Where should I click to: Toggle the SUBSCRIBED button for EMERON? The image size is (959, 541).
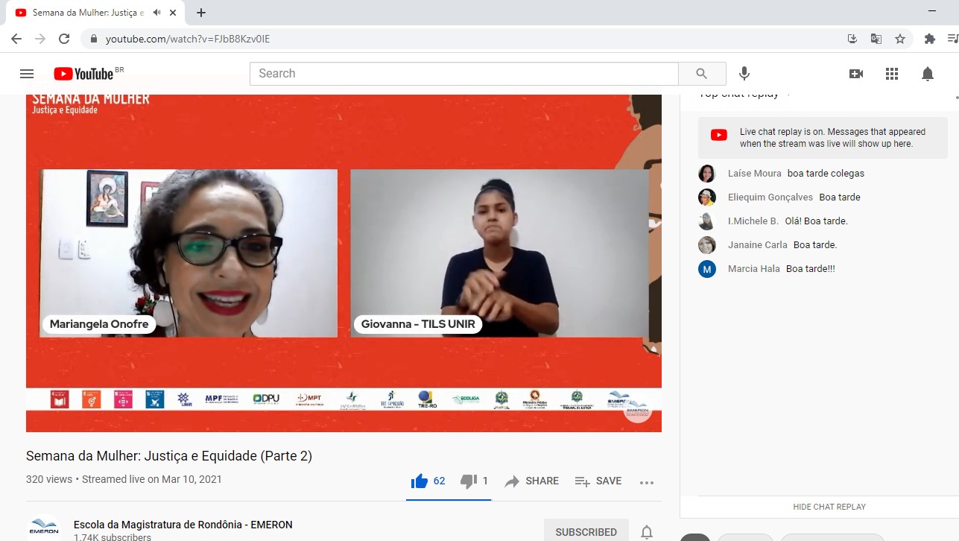[586, 532]
